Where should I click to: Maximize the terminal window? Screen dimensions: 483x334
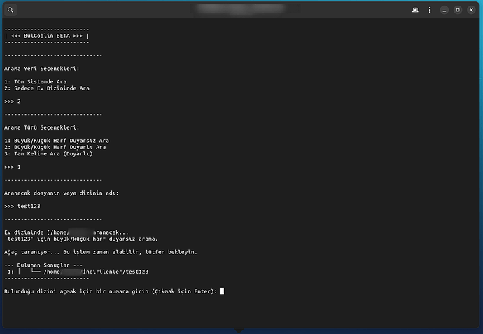tap(458, 10)
